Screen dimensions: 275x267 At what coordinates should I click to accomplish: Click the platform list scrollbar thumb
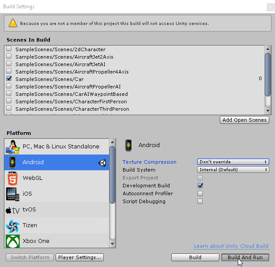click(x=112, y=175)
